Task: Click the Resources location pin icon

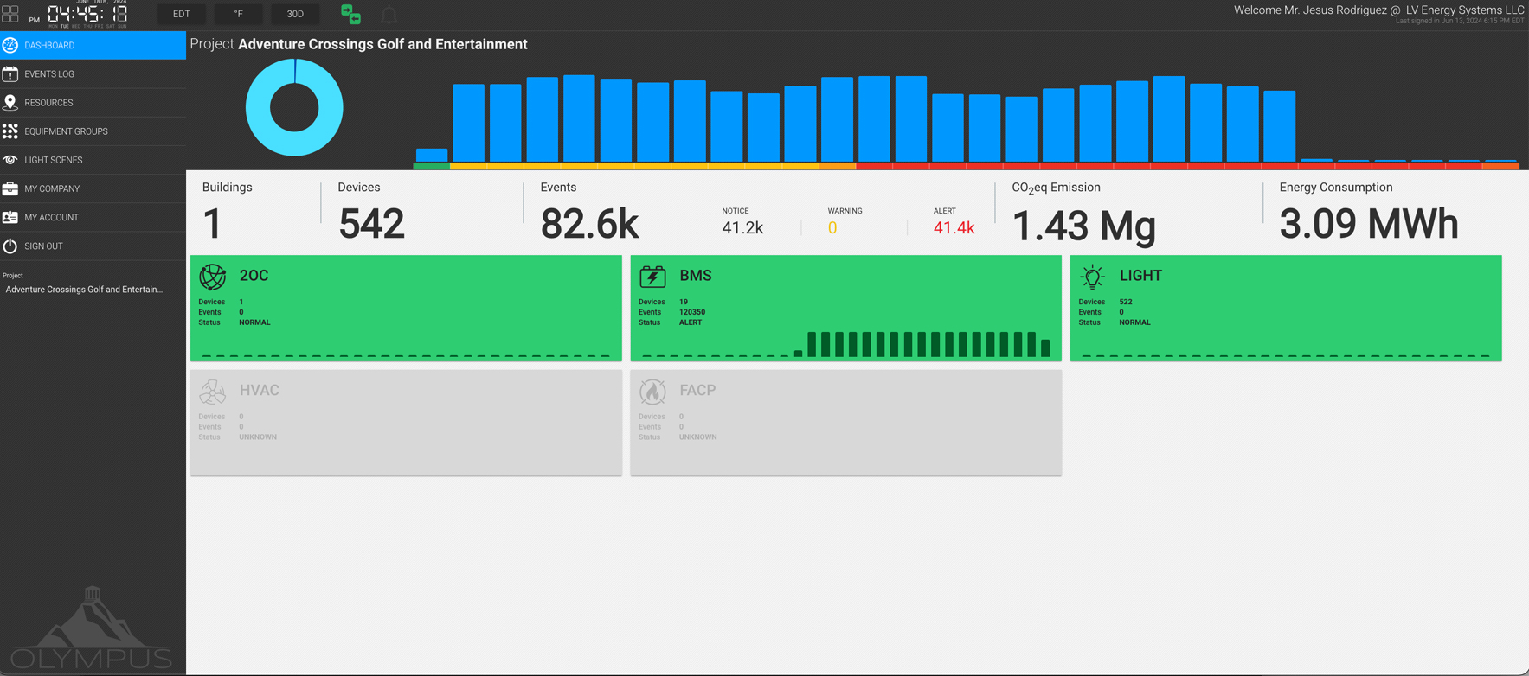Action: click(x=10, y=103)
